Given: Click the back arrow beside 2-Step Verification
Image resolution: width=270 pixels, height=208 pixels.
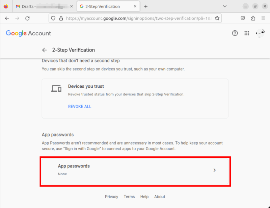Looking at the screenshot, I should click(x=44, y=50).
